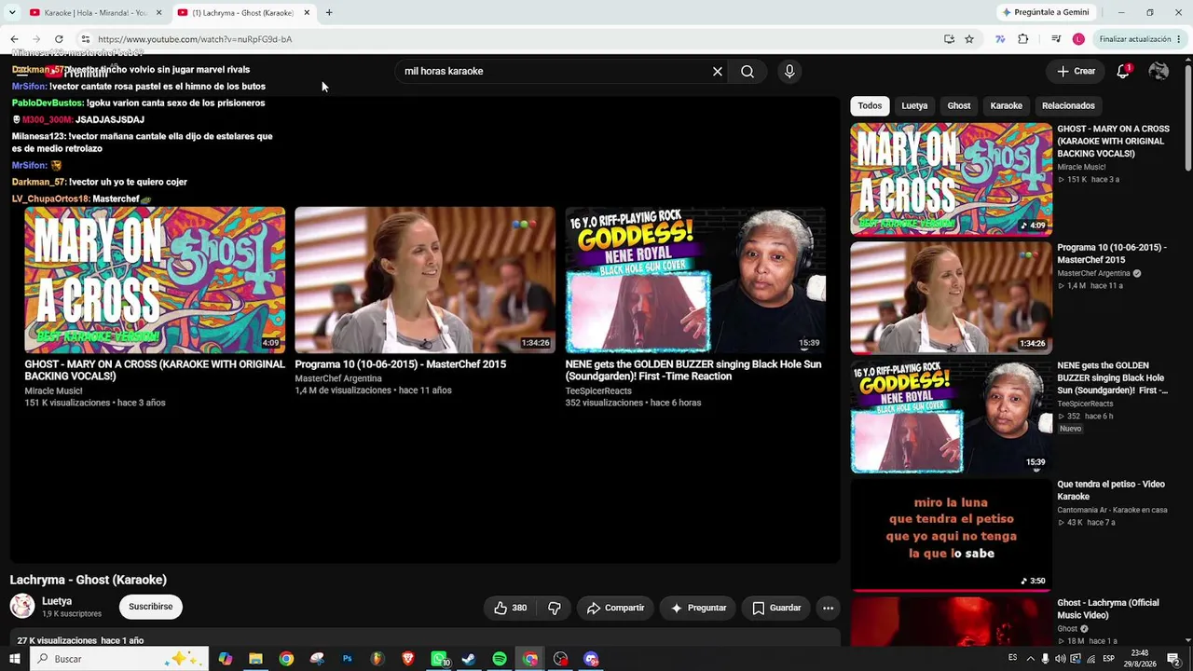Close the Lachryma - Ghost tab
Image resolution: width=1193 pixels, height=671 pixels.
[307, 12]
